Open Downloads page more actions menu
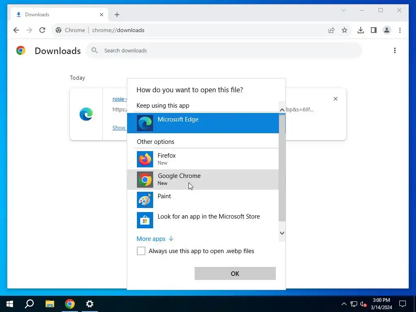The width and height of the screenshot is (416, 312). point(395,50)
